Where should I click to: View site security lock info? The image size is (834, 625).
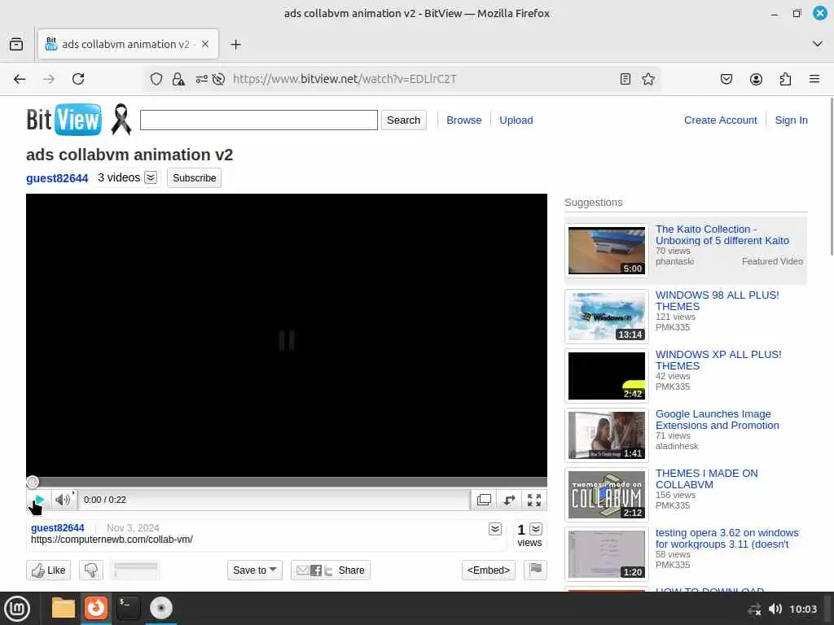178,79
